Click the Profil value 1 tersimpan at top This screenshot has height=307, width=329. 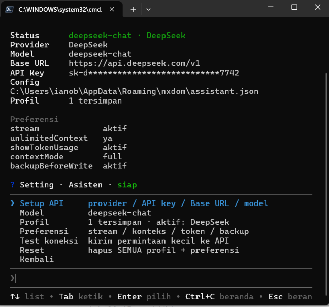pyautogui.click(x=95, y=101)
